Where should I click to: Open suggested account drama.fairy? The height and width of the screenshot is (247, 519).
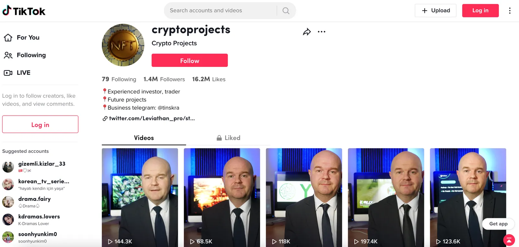tap(34, 202)
